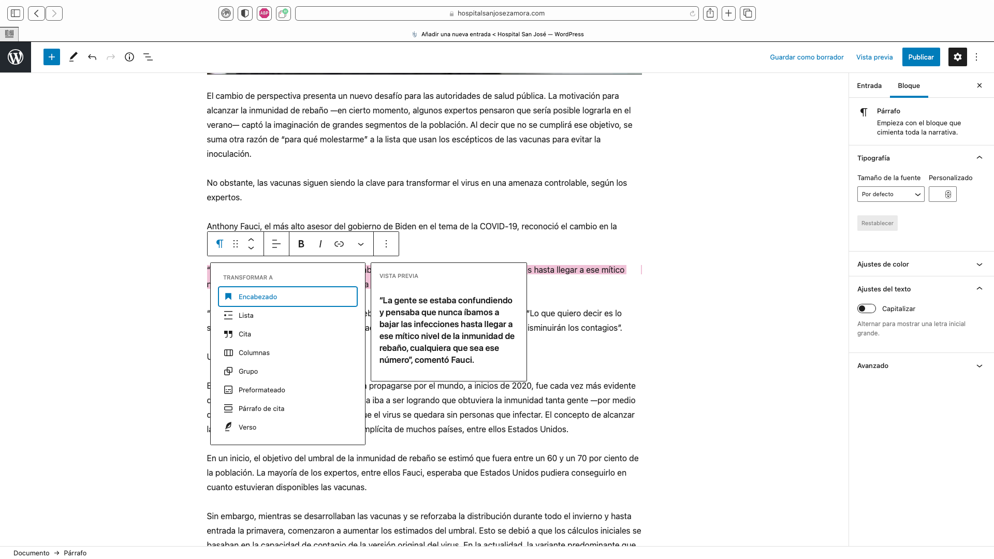Move block up with arrow

pos(251,240)
